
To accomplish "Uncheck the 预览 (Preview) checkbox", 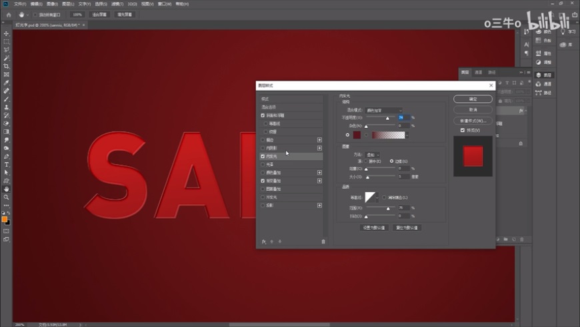I will [x=463, y=130].
